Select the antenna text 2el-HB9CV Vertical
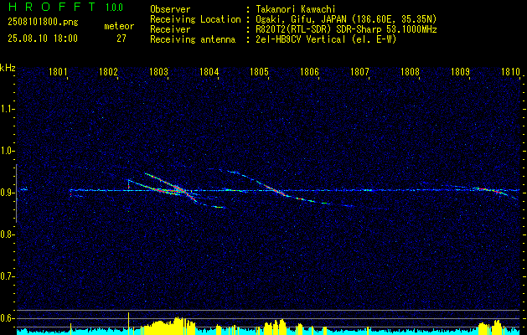The height and width of the screenshot is (335, 527). (x=301, y=39)
